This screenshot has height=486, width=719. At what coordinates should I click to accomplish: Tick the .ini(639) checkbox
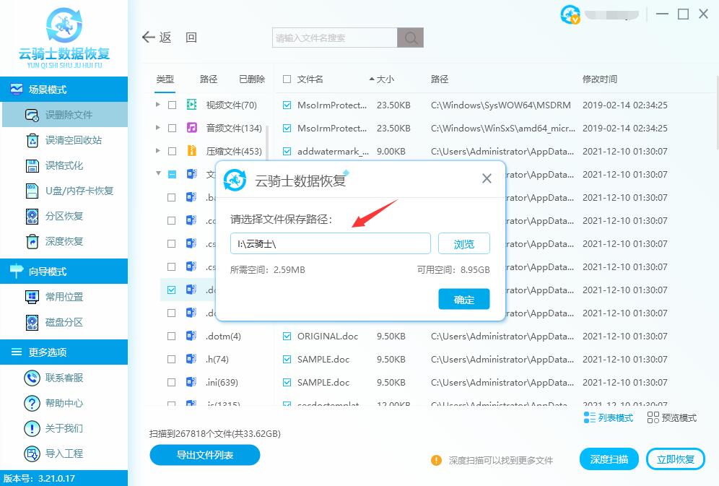[x=172, y=382]
